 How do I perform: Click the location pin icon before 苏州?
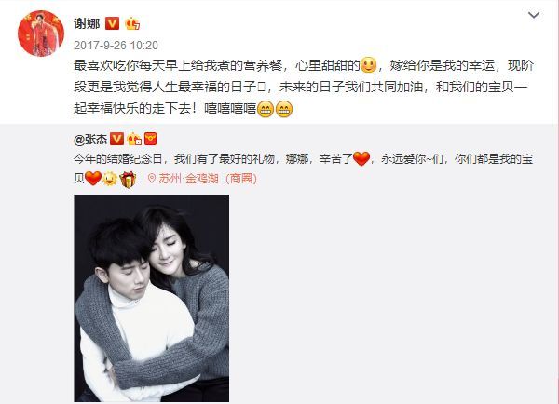pyautogui.click(x=152, y=178)
